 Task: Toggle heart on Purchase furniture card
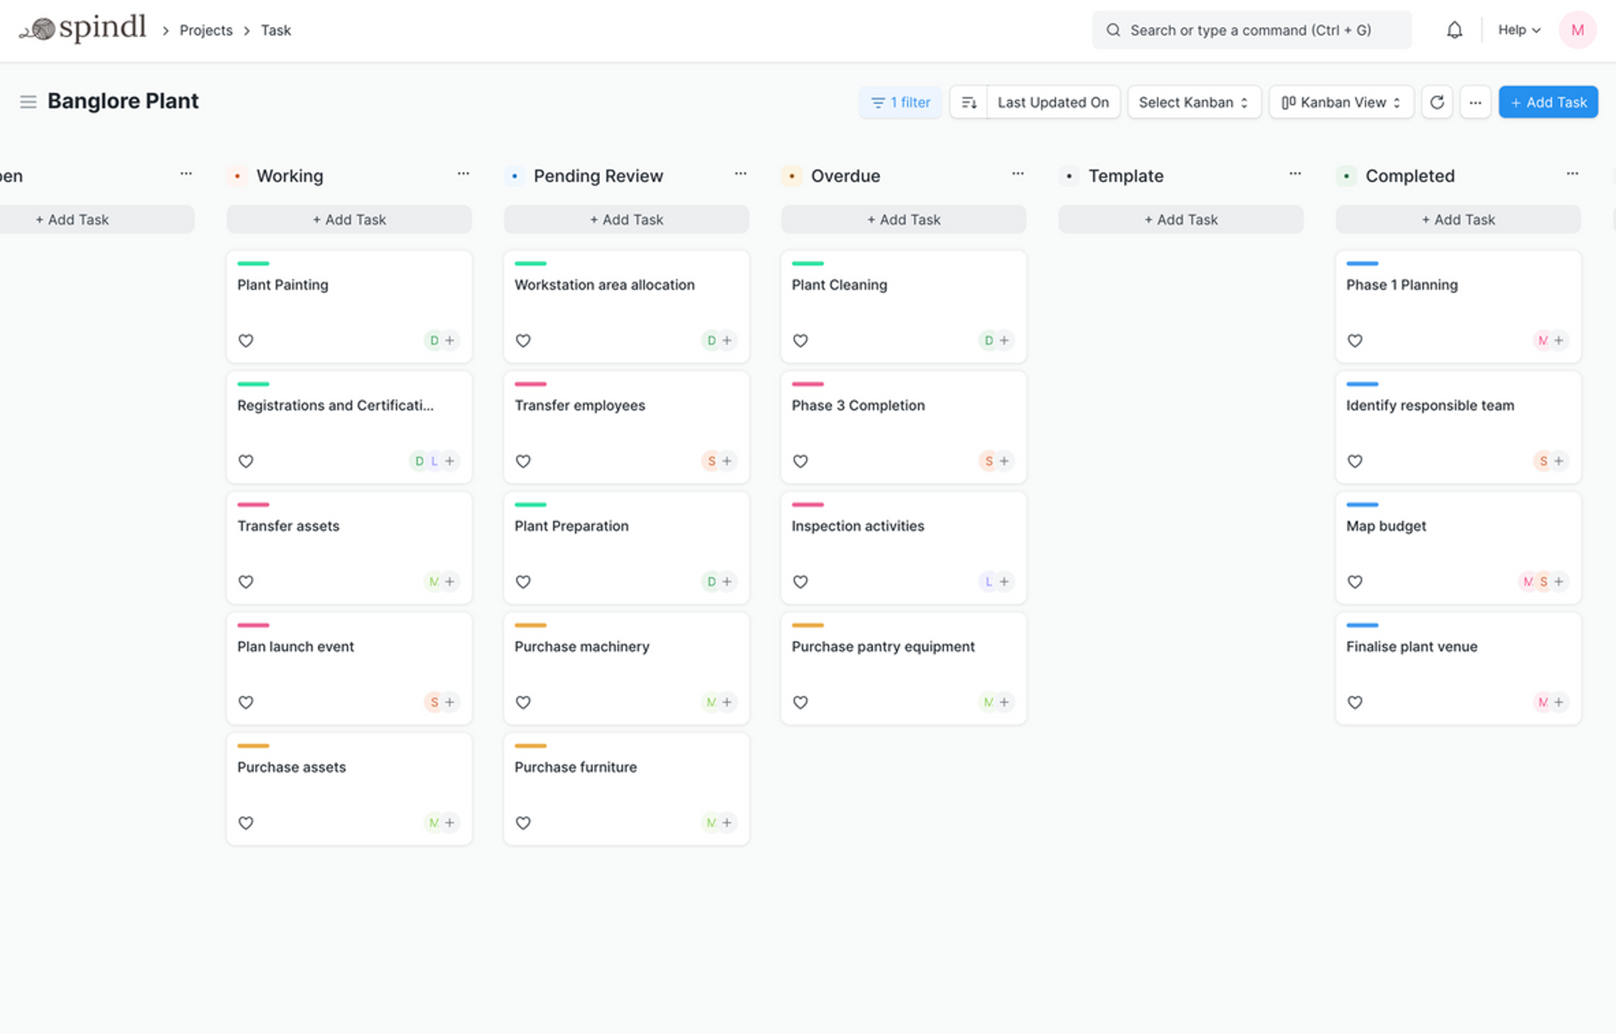(523, 823)
